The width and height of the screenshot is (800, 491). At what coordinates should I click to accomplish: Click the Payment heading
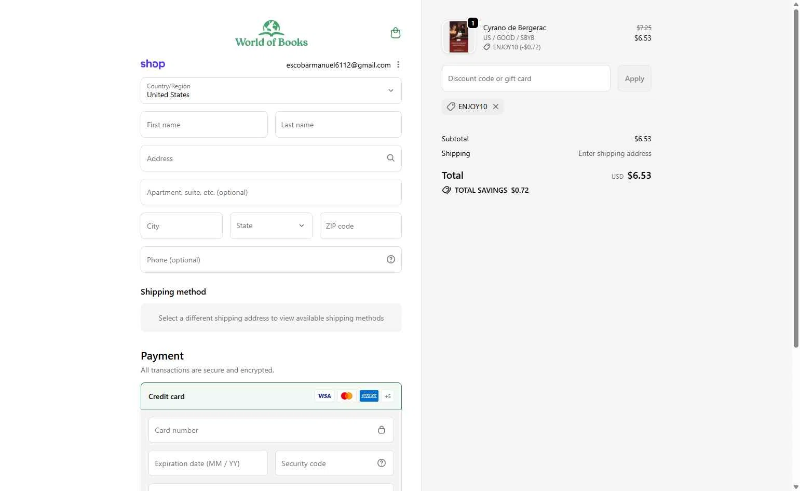pos(162,355)
